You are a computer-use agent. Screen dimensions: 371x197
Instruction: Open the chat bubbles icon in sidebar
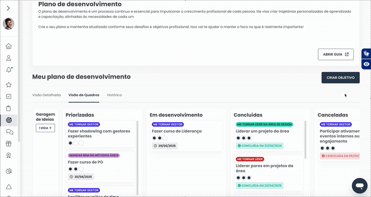point(9,132)
